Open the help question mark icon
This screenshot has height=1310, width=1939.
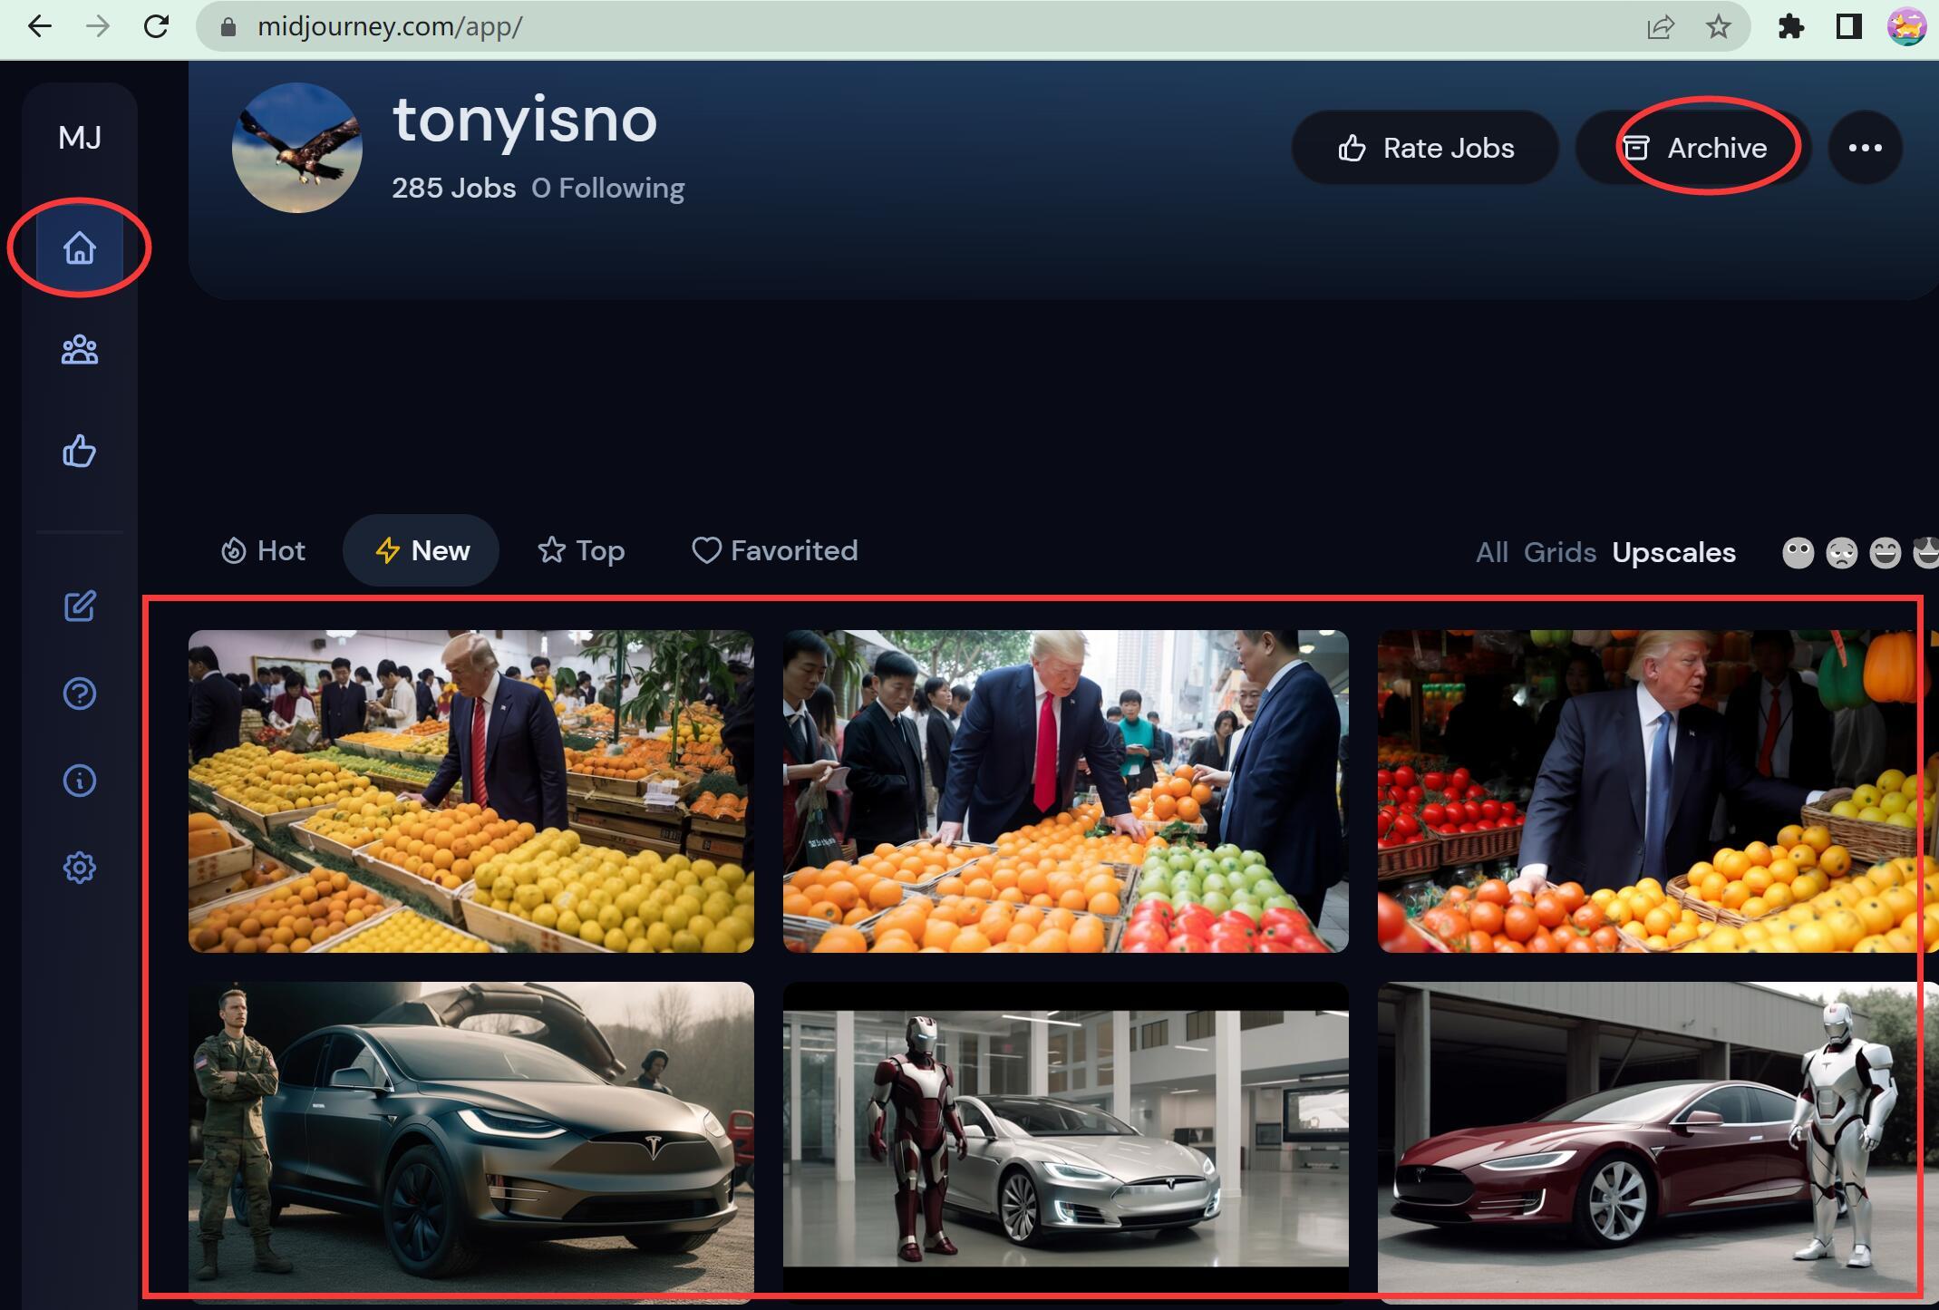(80, 694)
